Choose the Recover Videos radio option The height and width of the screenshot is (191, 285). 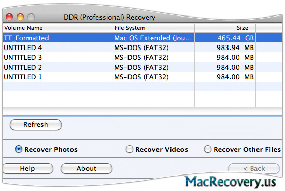pyautogui.click(x=130, y=149)
